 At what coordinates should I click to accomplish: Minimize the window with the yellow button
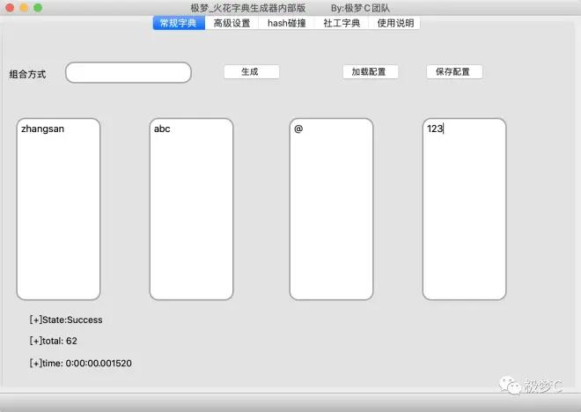(24, 8)
